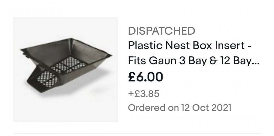Click the pound sign of the main price

coord(132,77)
